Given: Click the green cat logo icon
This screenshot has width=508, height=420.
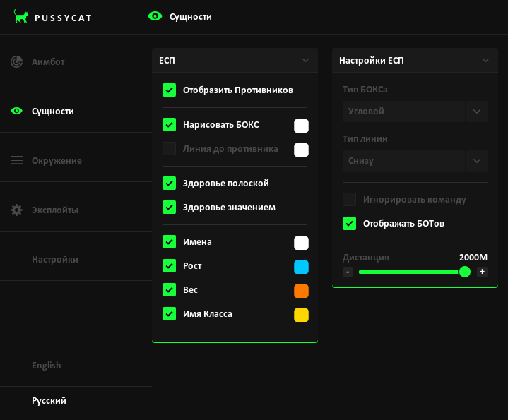Looking at the screenshot, I should tap(21, 17).
